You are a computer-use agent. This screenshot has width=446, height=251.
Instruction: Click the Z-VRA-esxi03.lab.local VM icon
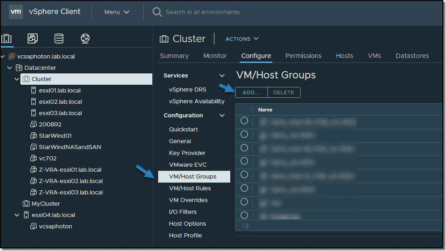tap(34, 193)
